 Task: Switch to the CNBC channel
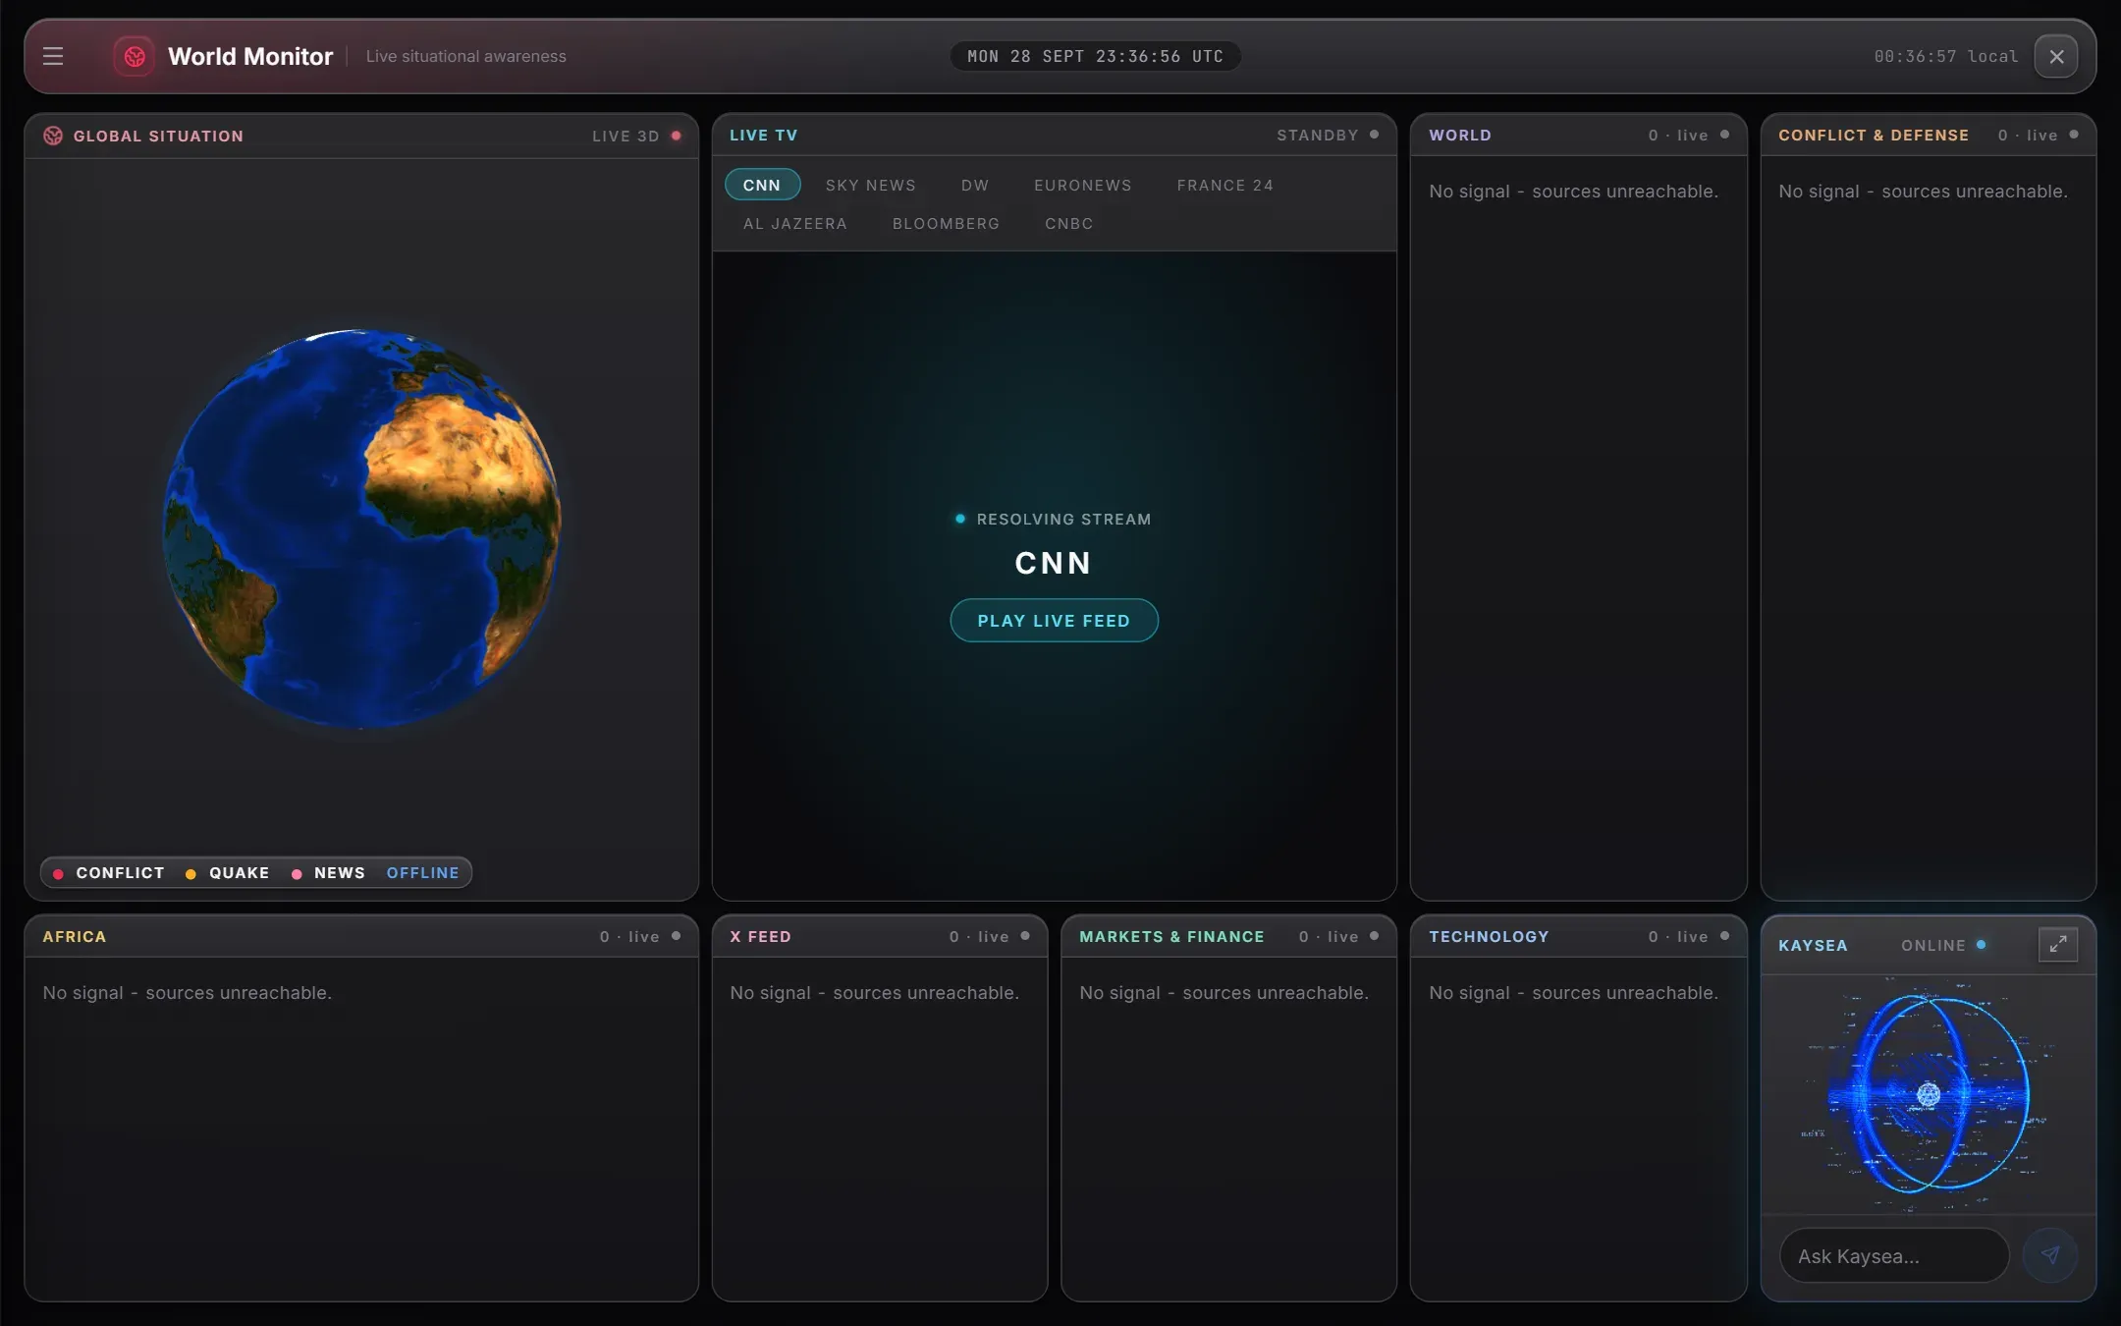(x=1069, y=223)
